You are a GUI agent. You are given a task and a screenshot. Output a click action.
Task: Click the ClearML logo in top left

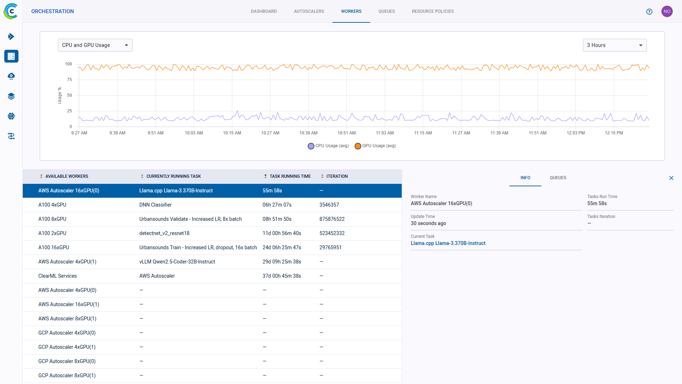(10, 11)
